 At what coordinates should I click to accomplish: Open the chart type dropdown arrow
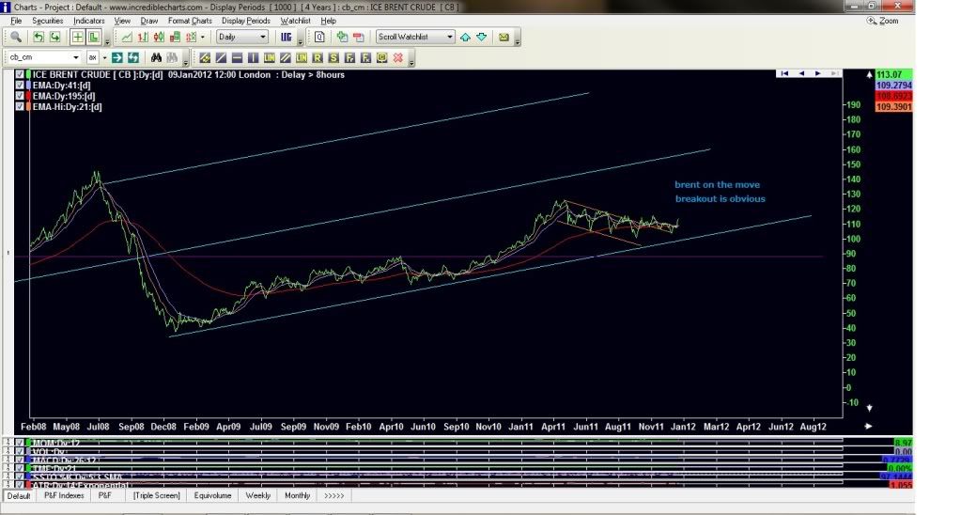[203, 37]
